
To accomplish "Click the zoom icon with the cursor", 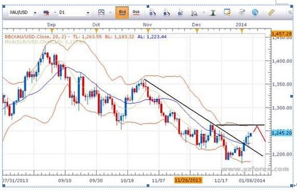I will [180, 13].
